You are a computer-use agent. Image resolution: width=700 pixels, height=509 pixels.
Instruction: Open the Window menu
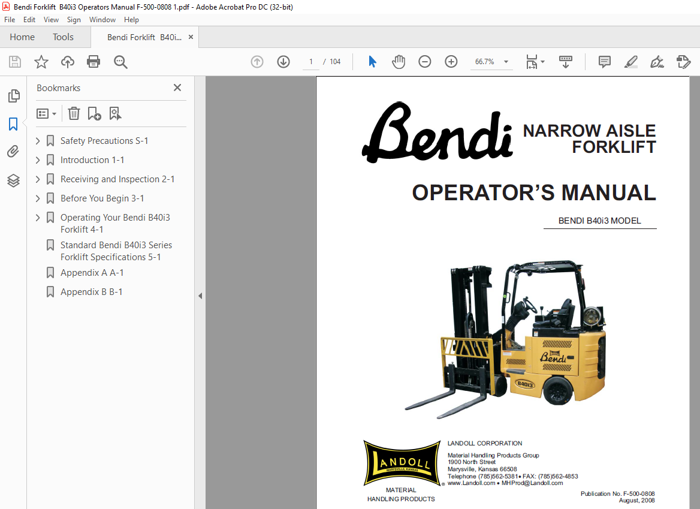(x=102, y=20)
